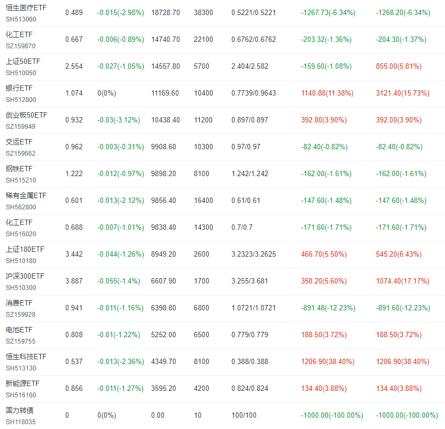Click the cost value 0.7/0.7
The height and width of the screenshot is (429, 445).
(242, 228)
